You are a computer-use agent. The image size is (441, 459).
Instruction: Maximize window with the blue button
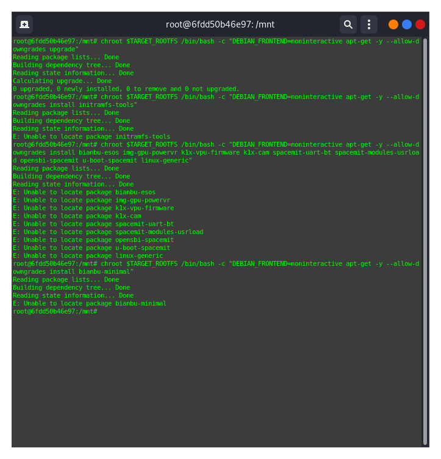click(407, 24)
